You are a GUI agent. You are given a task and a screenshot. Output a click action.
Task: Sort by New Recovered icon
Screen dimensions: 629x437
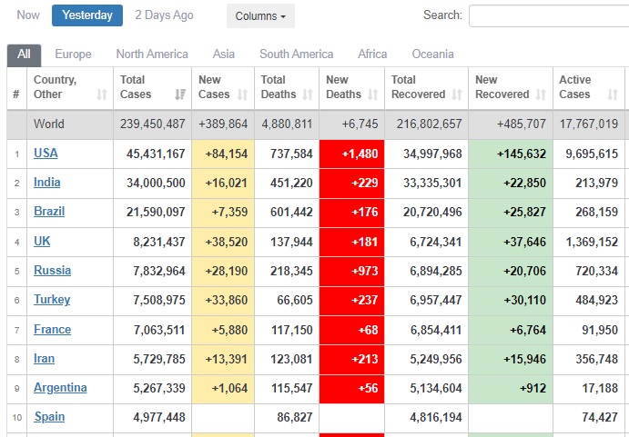click(541, 94)
